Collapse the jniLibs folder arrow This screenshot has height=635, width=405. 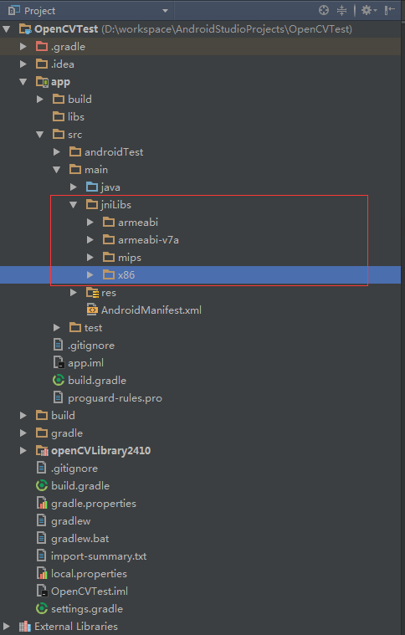coord(74,205)
